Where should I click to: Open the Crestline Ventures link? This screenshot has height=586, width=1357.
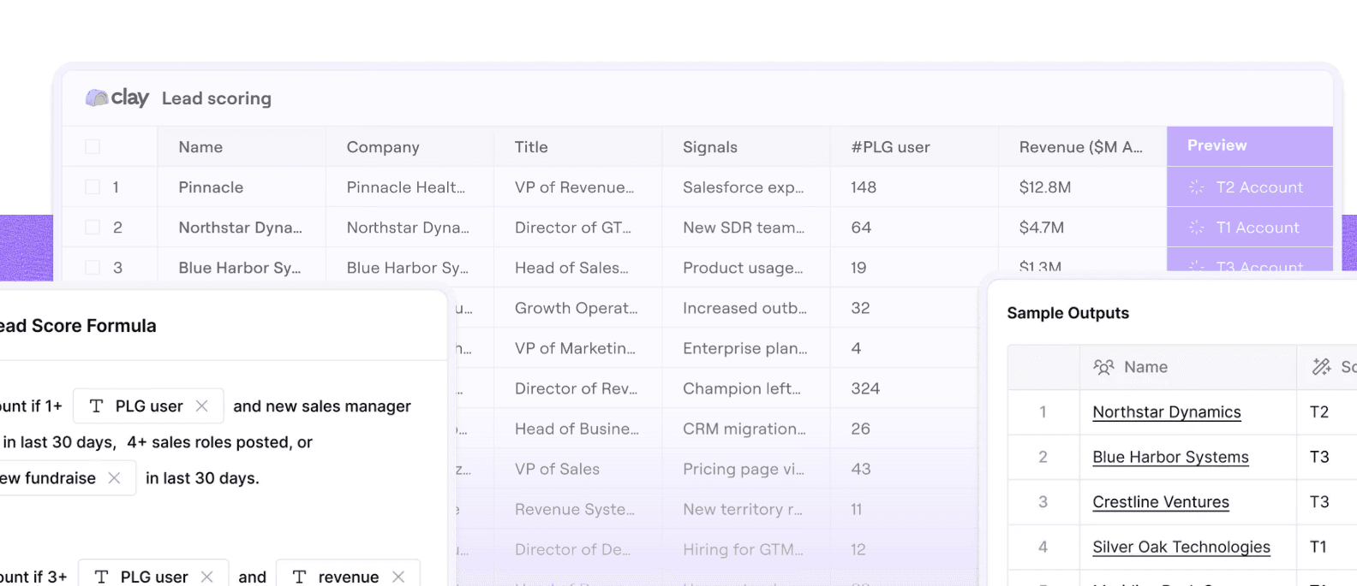[1161, 502]
